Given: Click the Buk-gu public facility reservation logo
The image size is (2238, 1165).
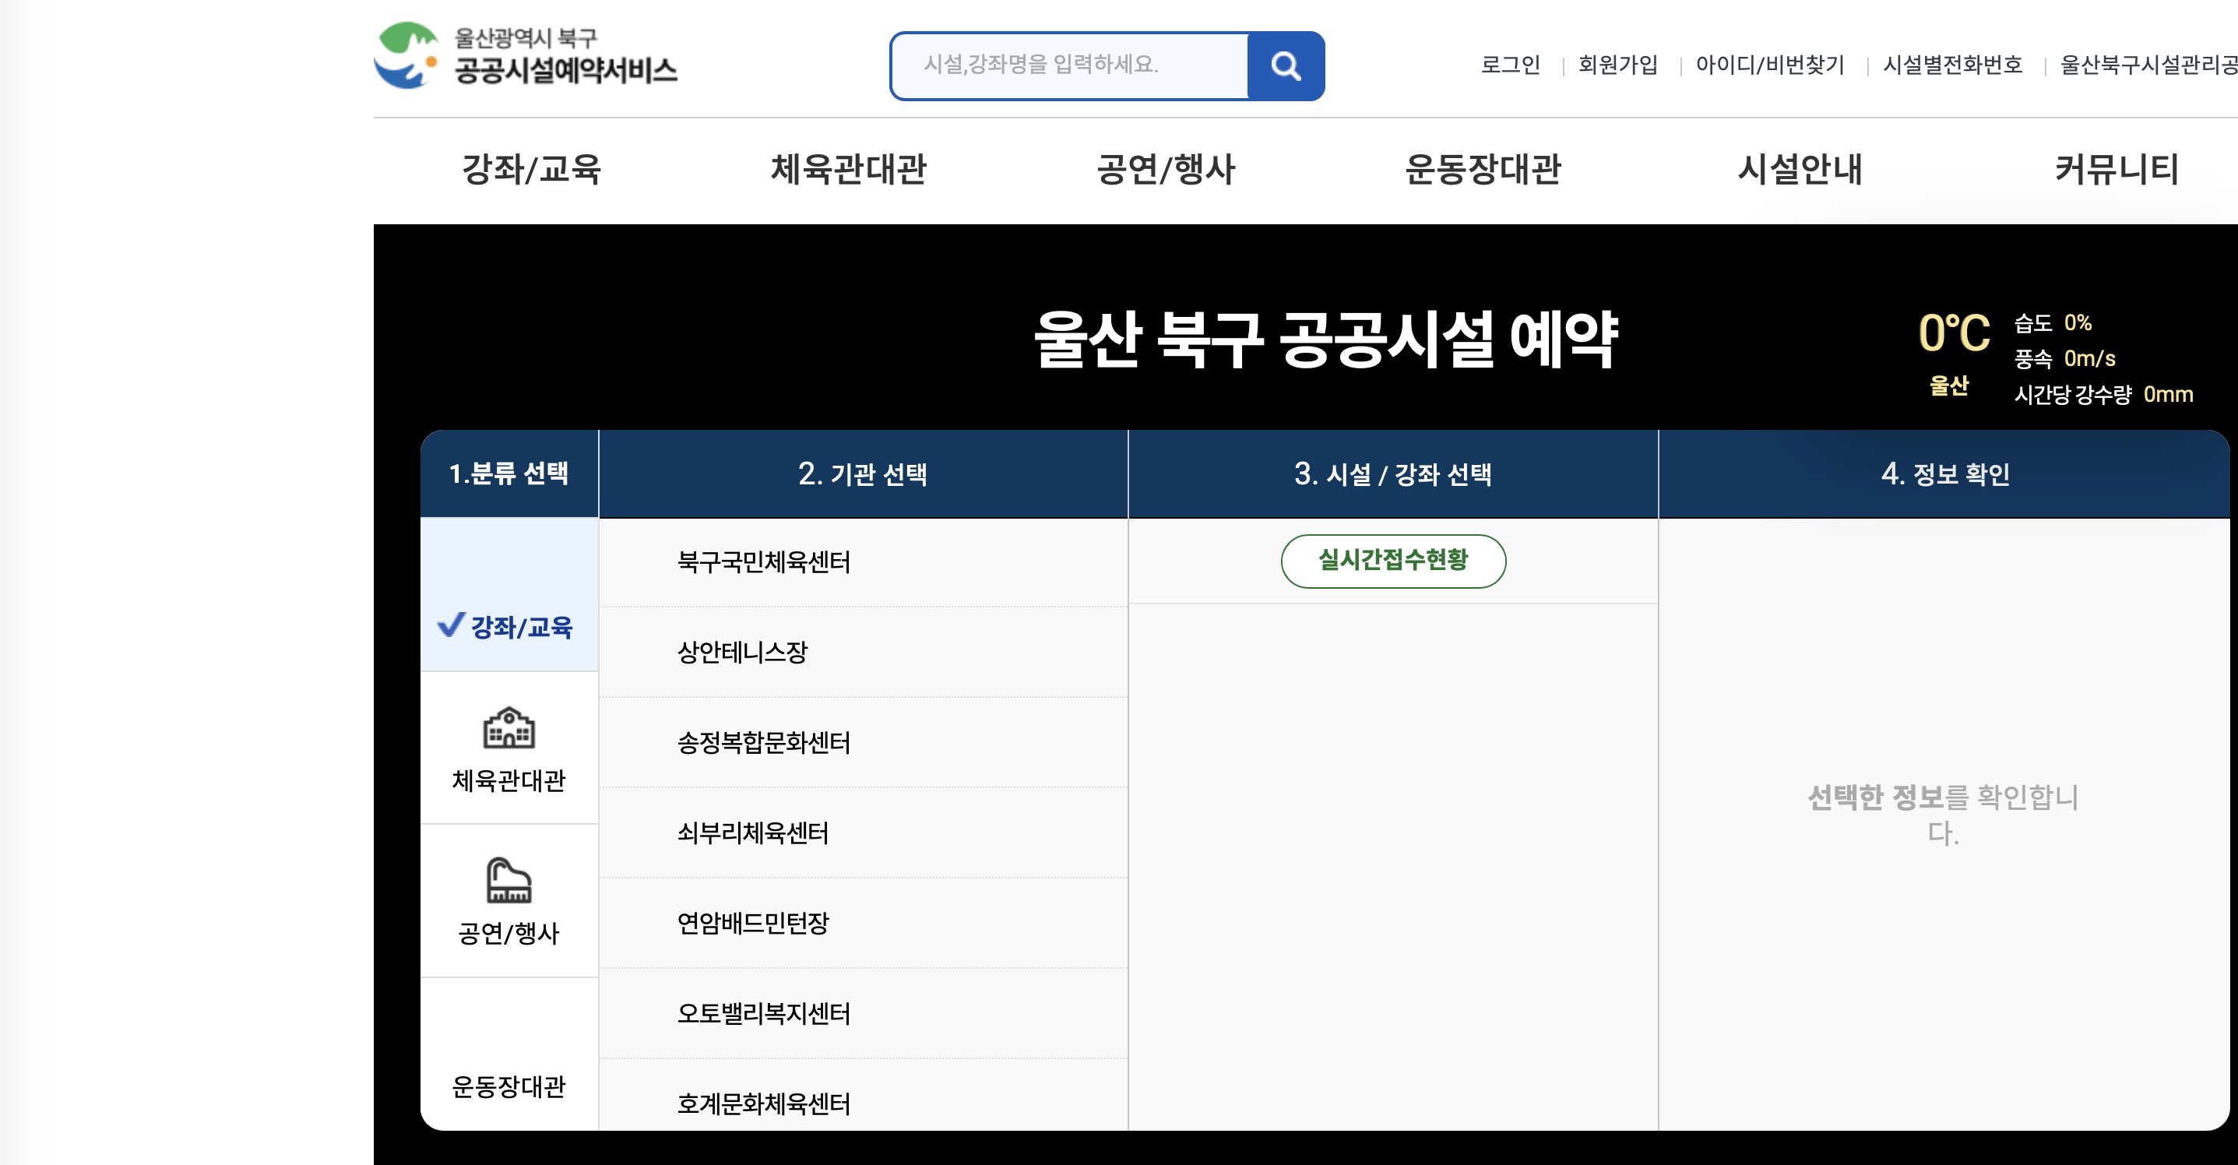Looking at the screenshot, I should pos(525,55).
